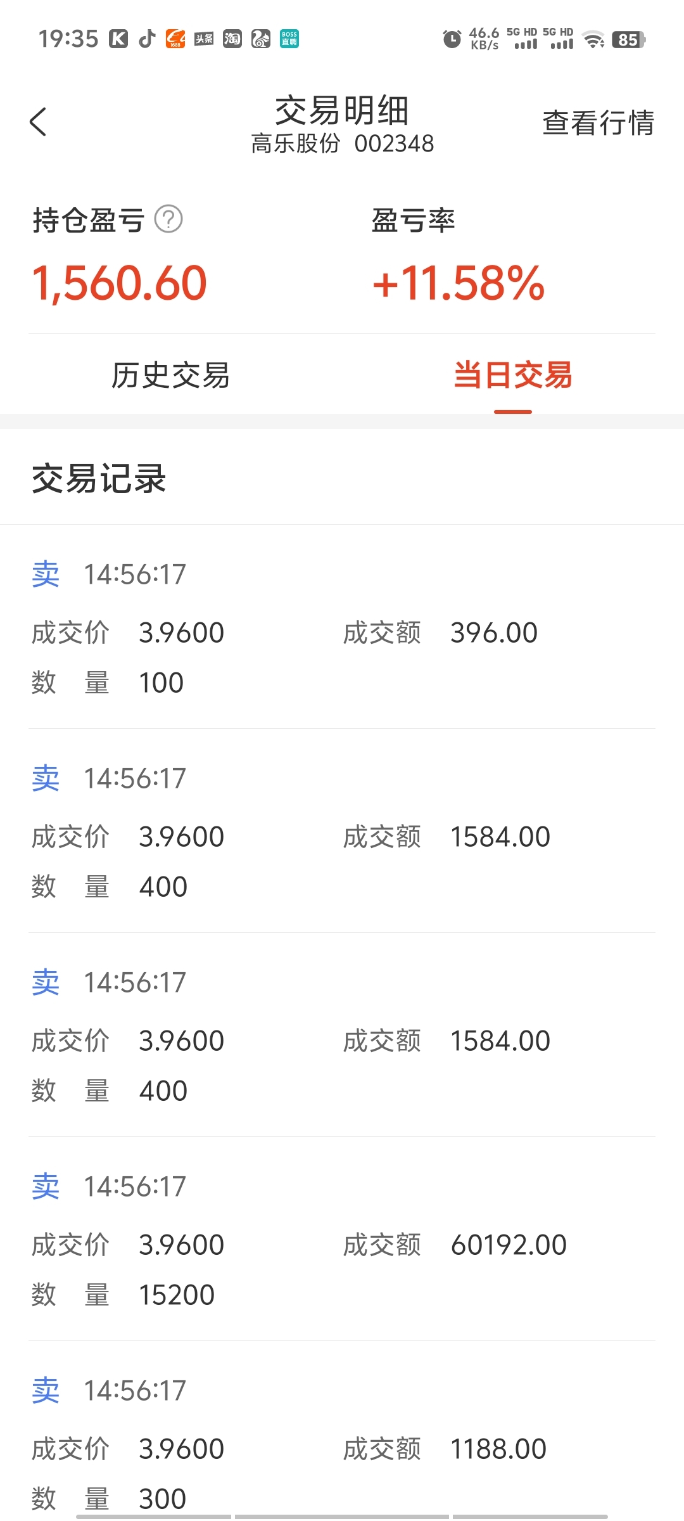Tap the BOSS直聘 notification icon
The image size is (684, 1521).
[x=289, y=39]
